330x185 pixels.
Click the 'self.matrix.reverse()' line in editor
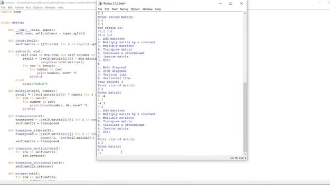(x=34, y=166)
